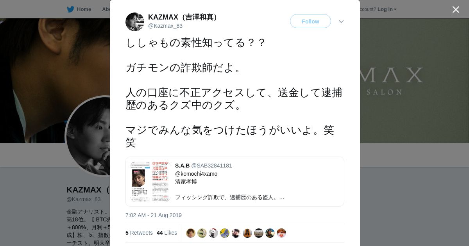Open the fourth liker's avatar
This screenshot has height=246, width=469.
point(225,233)
